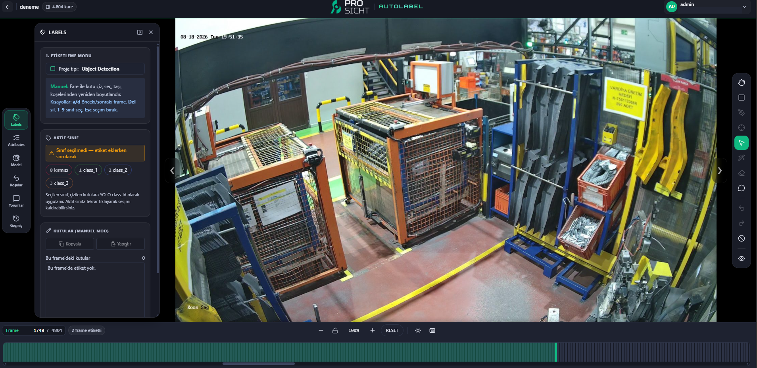
Task: Open brightness settings sun icon
Action: point(418,330)
